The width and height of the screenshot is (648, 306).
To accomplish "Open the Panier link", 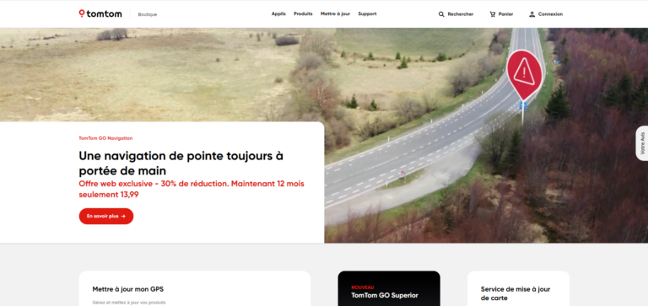I will 505,14.
